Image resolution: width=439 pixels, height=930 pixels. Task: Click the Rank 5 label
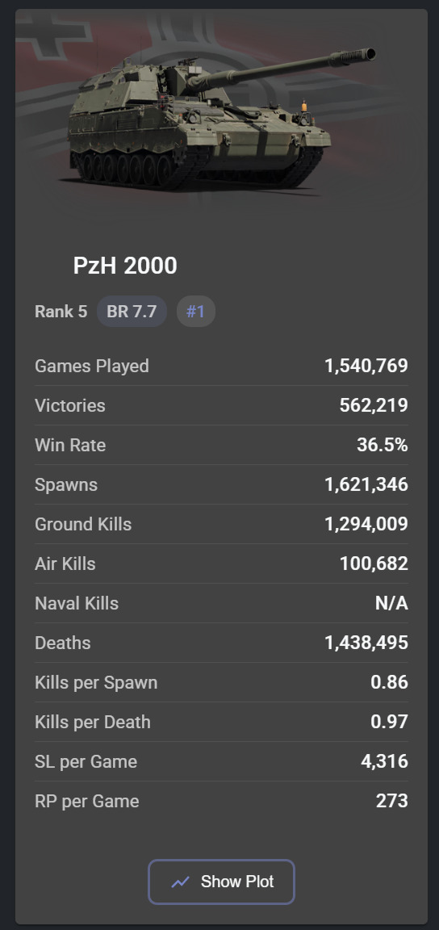pyautogui.click(x=61, y=312)
